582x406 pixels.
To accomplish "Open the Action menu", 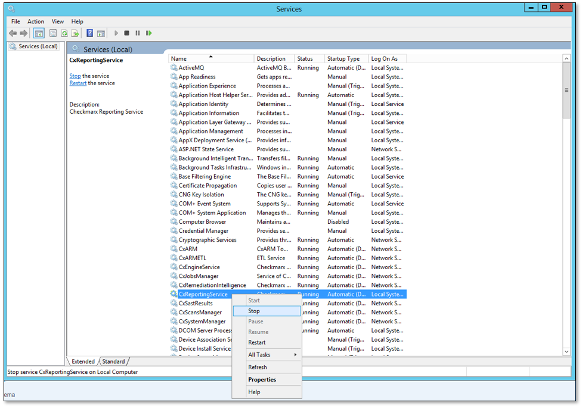I will (x=36, y=21).
